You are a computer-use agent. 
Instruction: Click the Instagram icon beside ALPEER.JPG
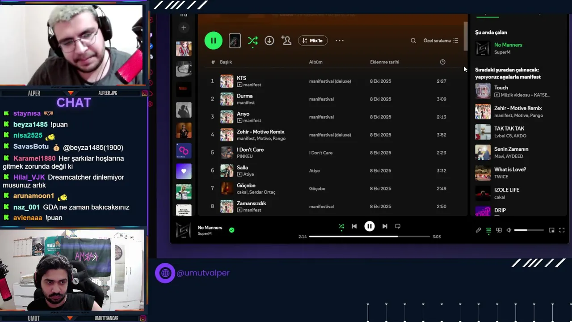[145, 93]
